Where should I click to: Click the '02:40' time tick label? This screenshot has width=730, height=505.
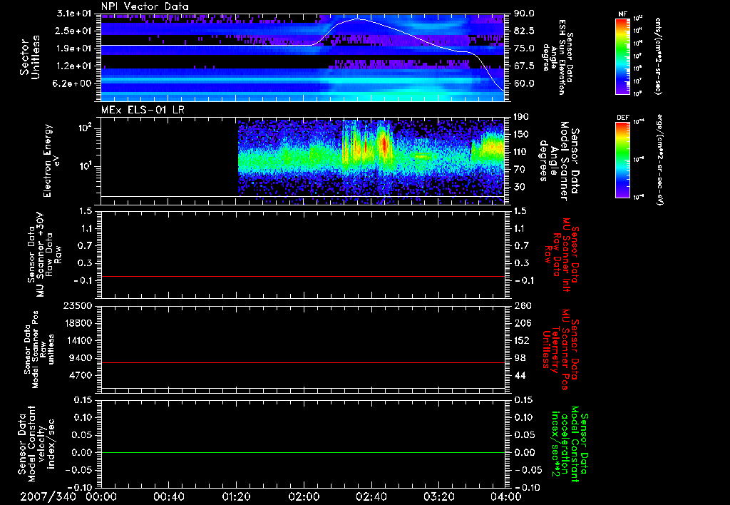click(x=371, y=496)
